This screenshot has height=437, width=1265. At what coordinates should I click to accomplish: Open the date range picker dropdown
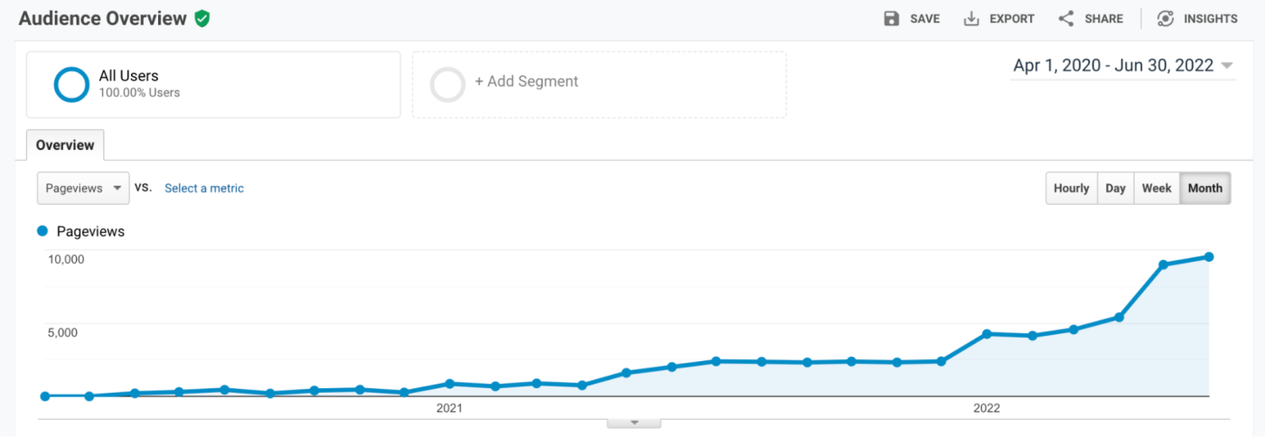pyautogui.click(x=1123, y=66)
